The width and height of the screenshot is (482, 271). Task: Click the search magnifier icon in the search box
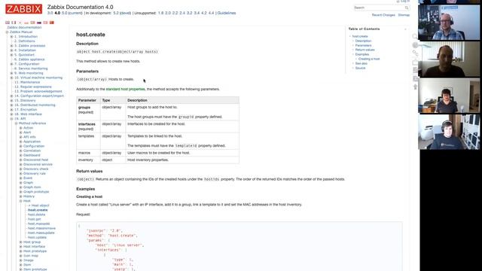pos(407,8)
